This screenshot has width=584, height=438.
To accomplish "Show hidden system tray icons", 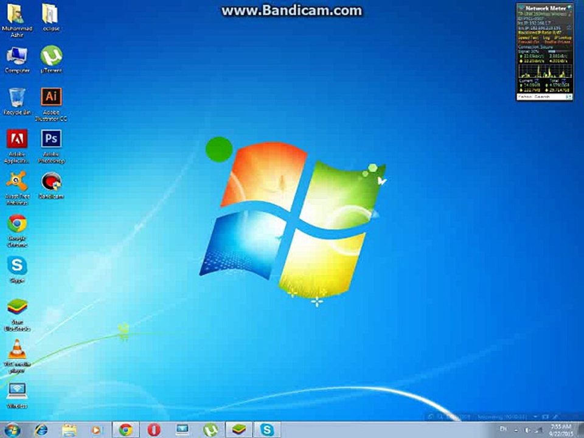I will 516,430.
